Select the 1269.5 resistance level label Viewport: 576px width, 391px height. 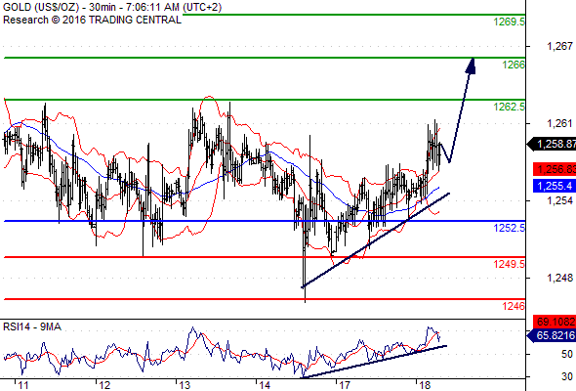pos(510,22)
